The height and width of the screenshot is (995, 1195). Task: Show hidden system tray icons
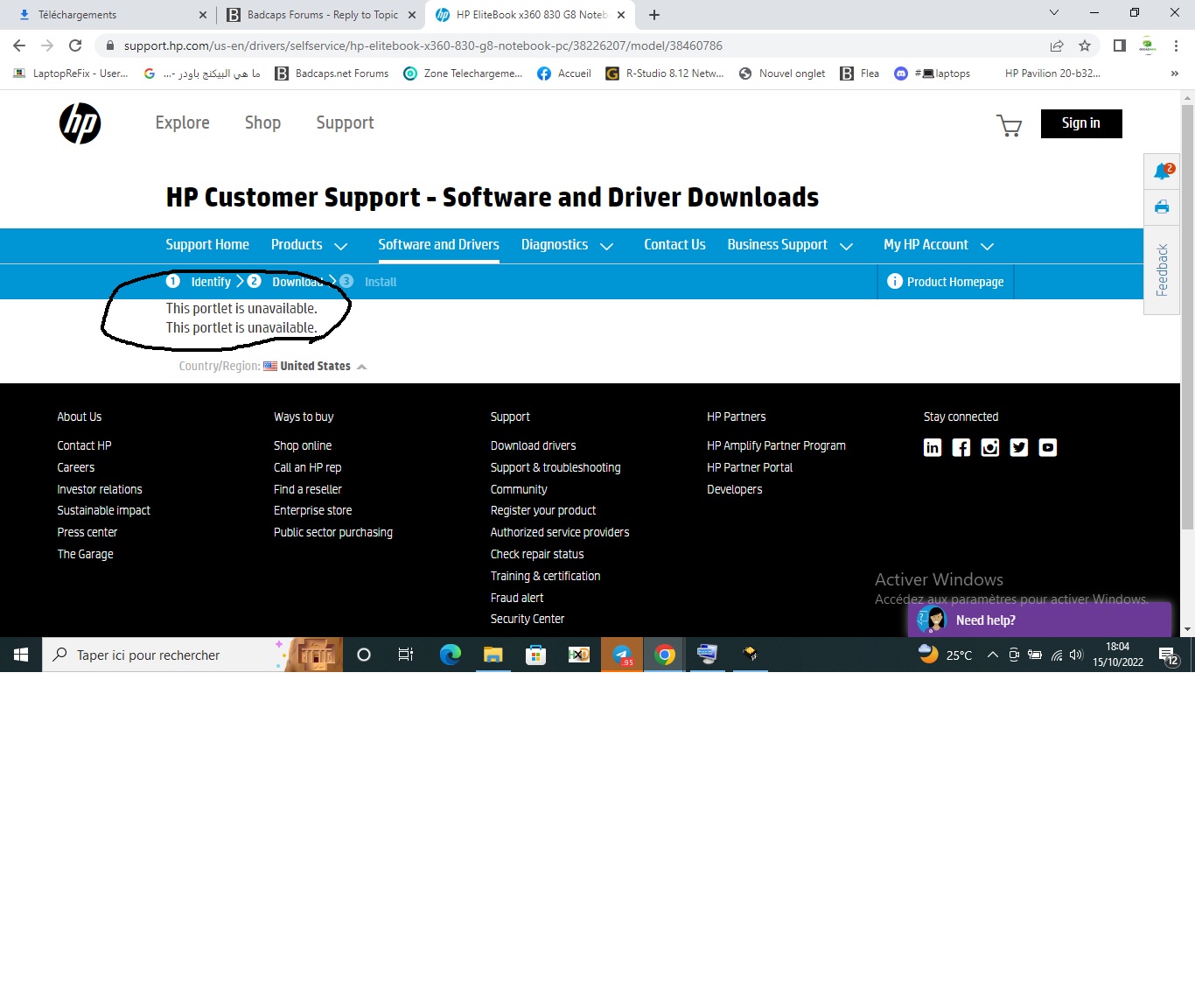coord(993,655)
